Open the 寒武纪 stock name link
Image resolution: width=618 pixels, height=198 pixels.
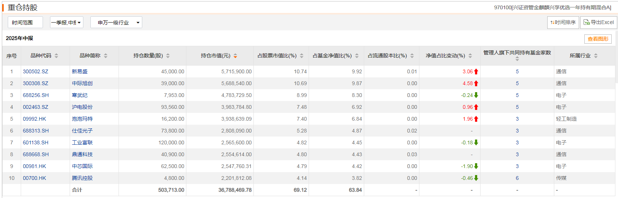tap(80, 95)
